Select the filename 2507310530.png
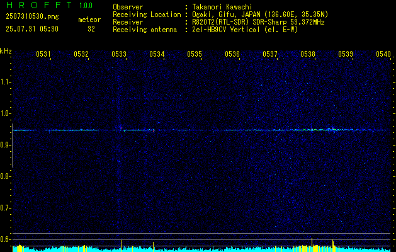The width and height of the screenshot is (396, 252). click(32, 16)
